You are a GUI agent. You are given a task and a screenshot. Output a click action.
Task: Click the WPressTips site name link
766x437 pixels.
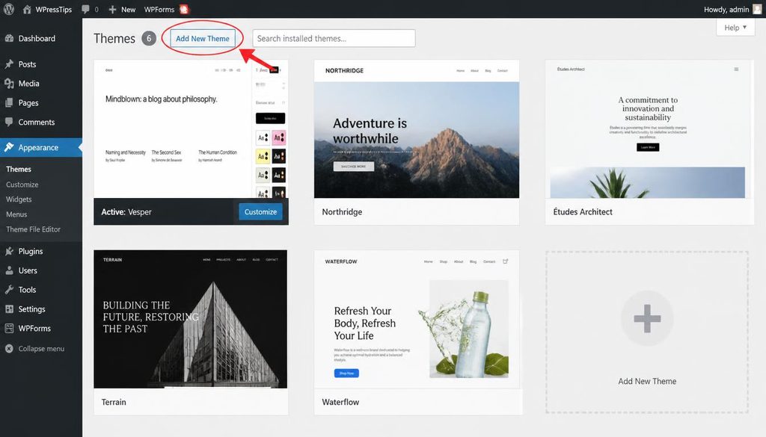pos(54,9)
